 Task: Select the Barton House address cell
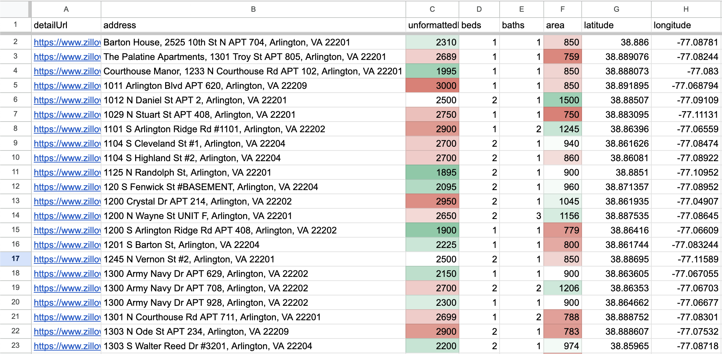[x=253, y=42]
